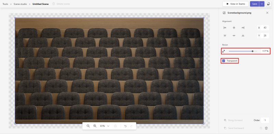
Task: Redo the last canvas action
Action: click(131, 126)
